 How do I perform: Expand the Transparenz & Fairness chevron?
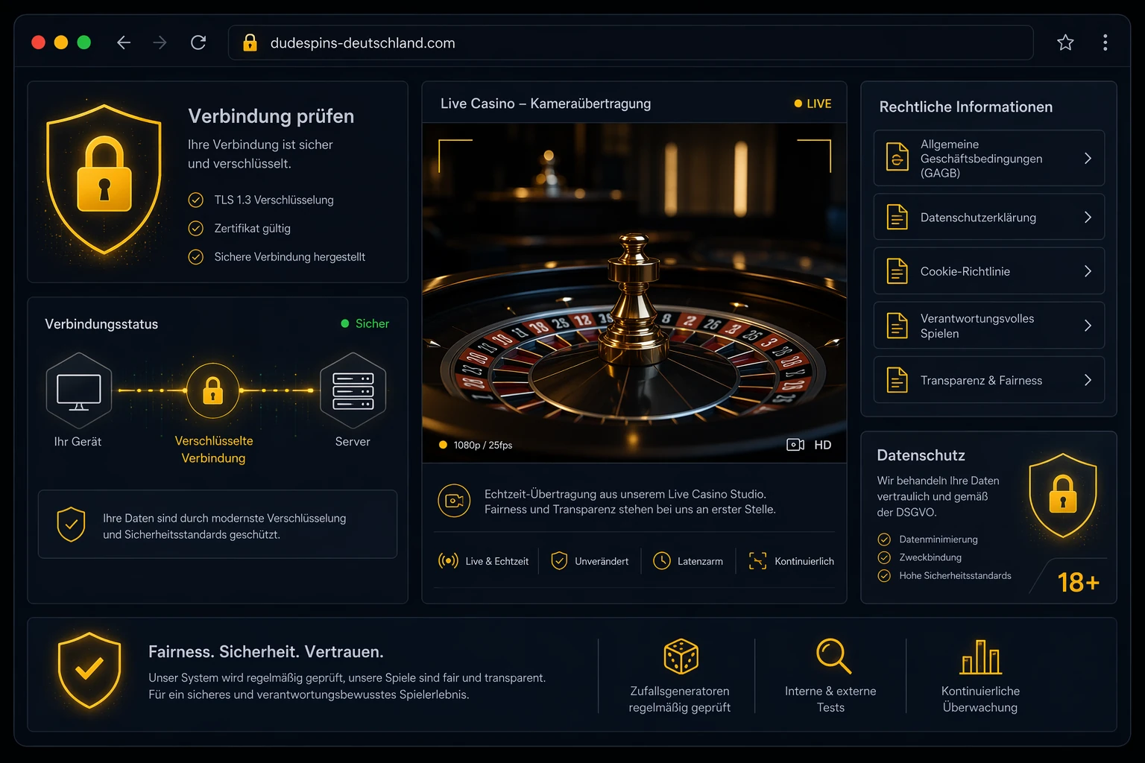[1088, 380]
